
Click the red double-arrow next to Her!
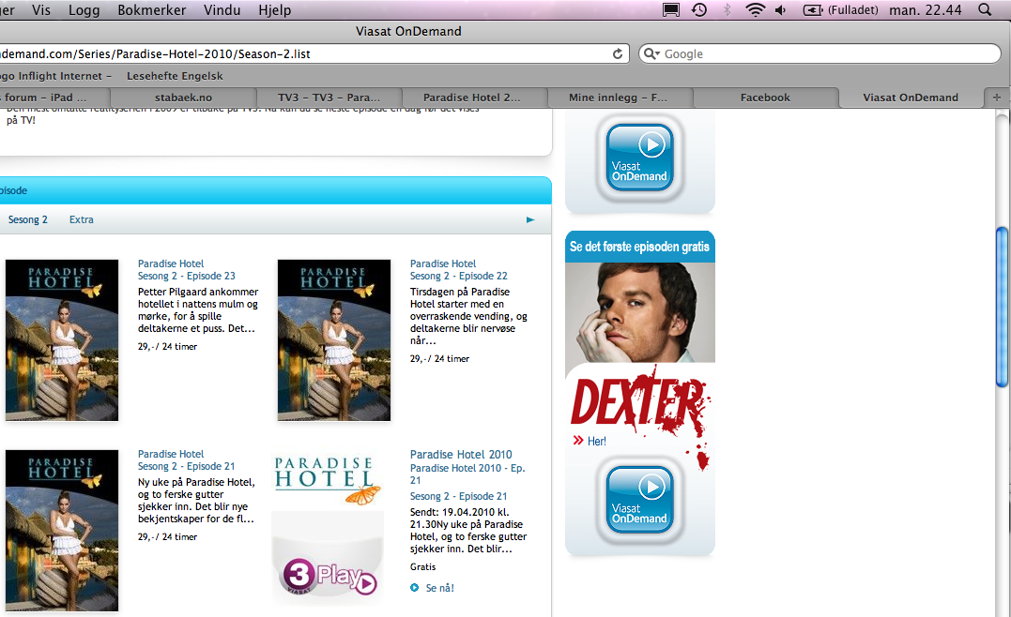pyautogui.click(x=577, y=441)
